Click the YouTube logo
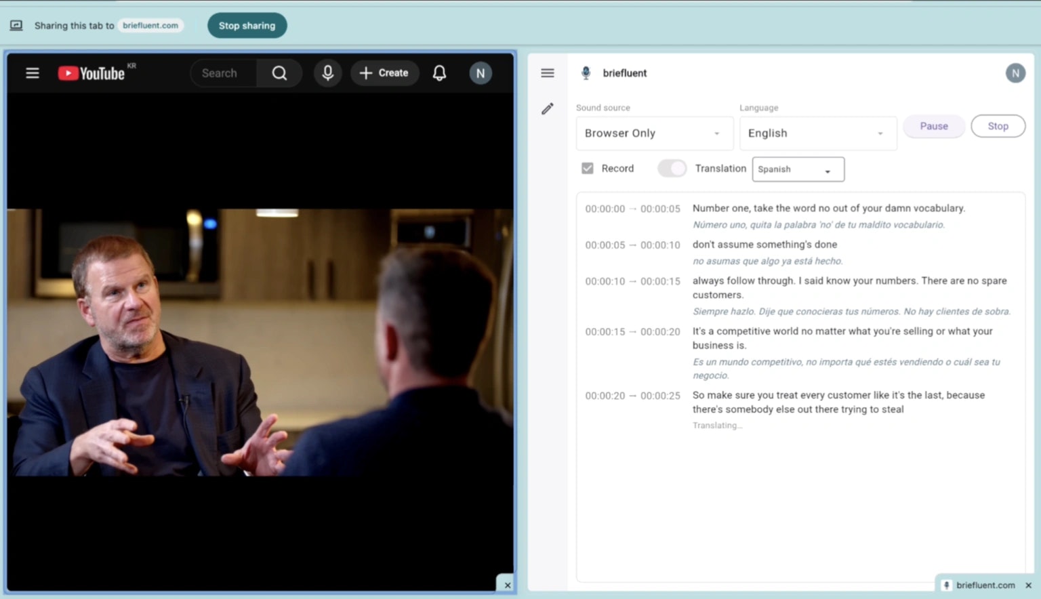1041x599 pixels. click(93, 73)
